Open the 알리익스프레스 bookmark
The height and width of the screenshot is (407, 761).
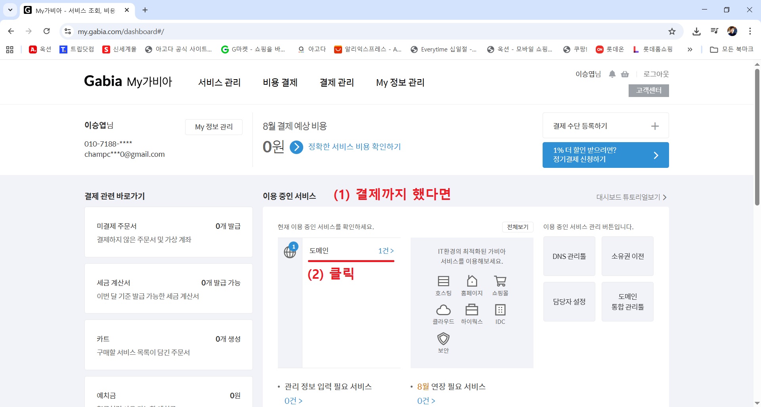[x=368, y=49]
